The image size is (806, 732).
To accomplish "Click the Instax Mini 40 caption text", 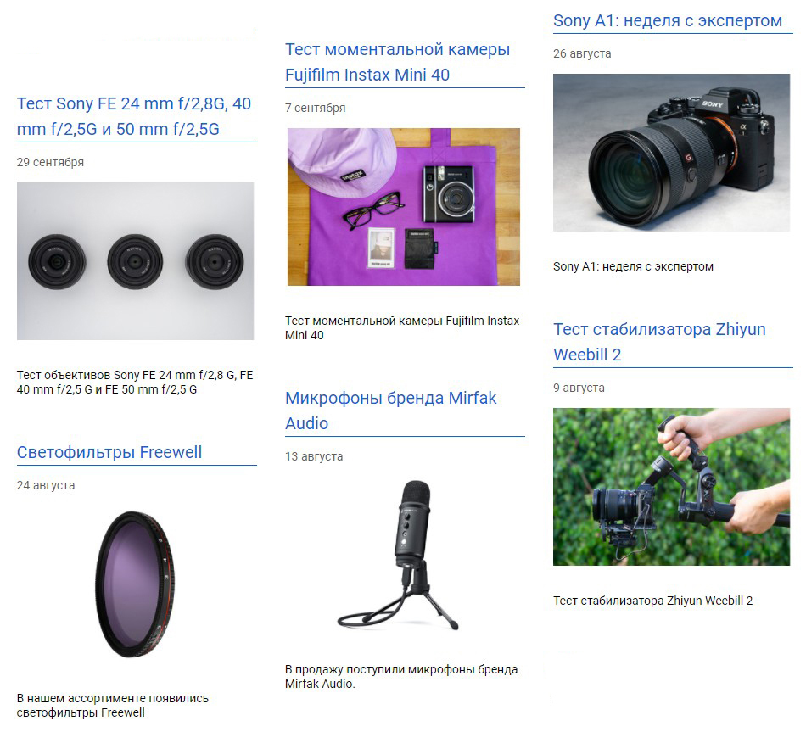I will point(402,328).
